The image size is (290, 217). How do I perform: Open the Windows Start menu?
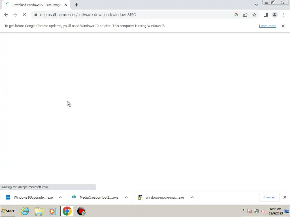click(8, 211)
